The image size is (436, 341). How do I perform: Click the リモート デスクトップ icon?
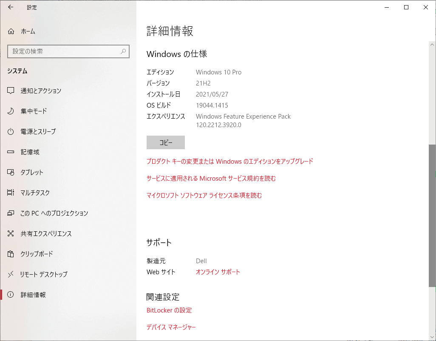coord(11,274)
